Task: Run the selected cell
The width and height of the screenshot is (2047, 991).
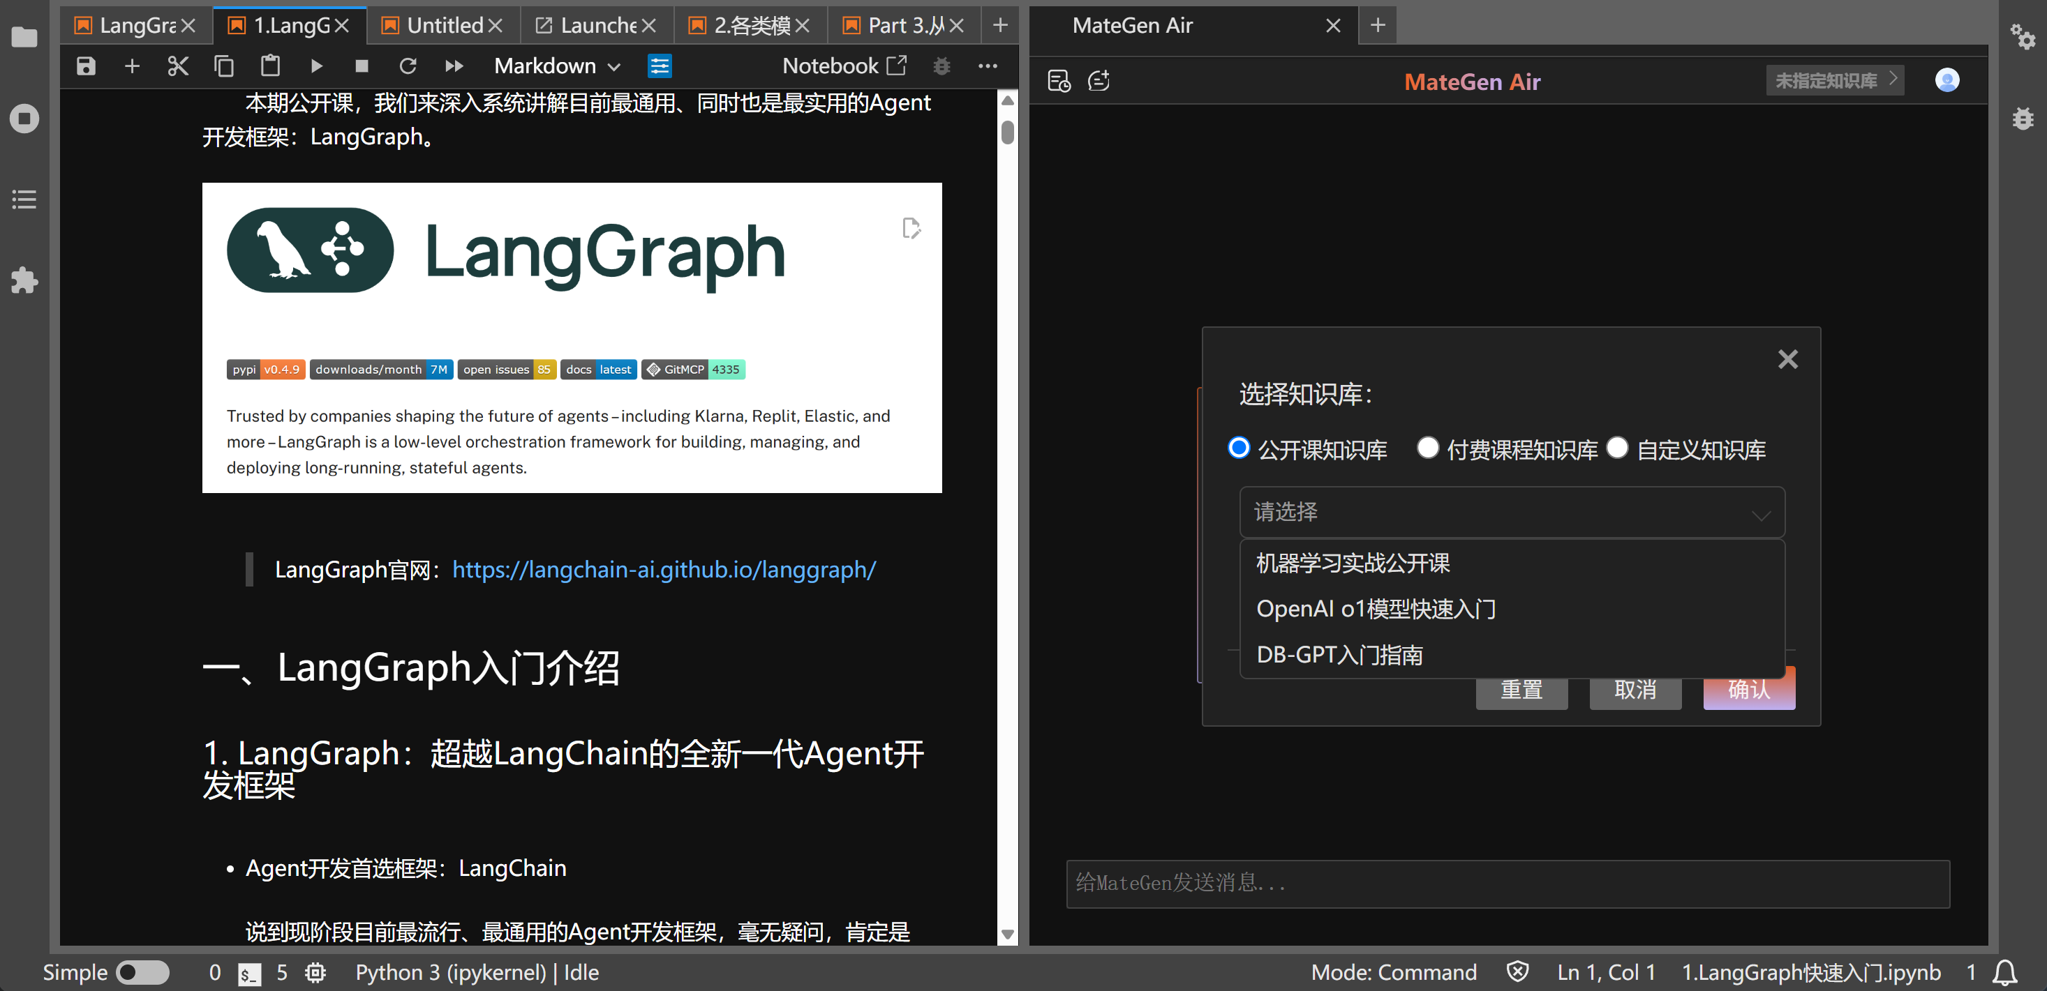Action: (x=316, y=66)
